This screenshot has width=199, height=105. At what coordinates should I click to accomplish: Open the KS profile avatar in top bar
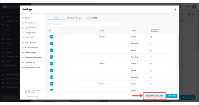[x=194, y=7]
